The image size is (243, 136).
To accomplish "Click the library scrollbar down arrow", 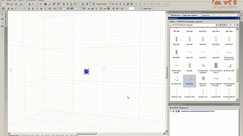I will (237, 100).
